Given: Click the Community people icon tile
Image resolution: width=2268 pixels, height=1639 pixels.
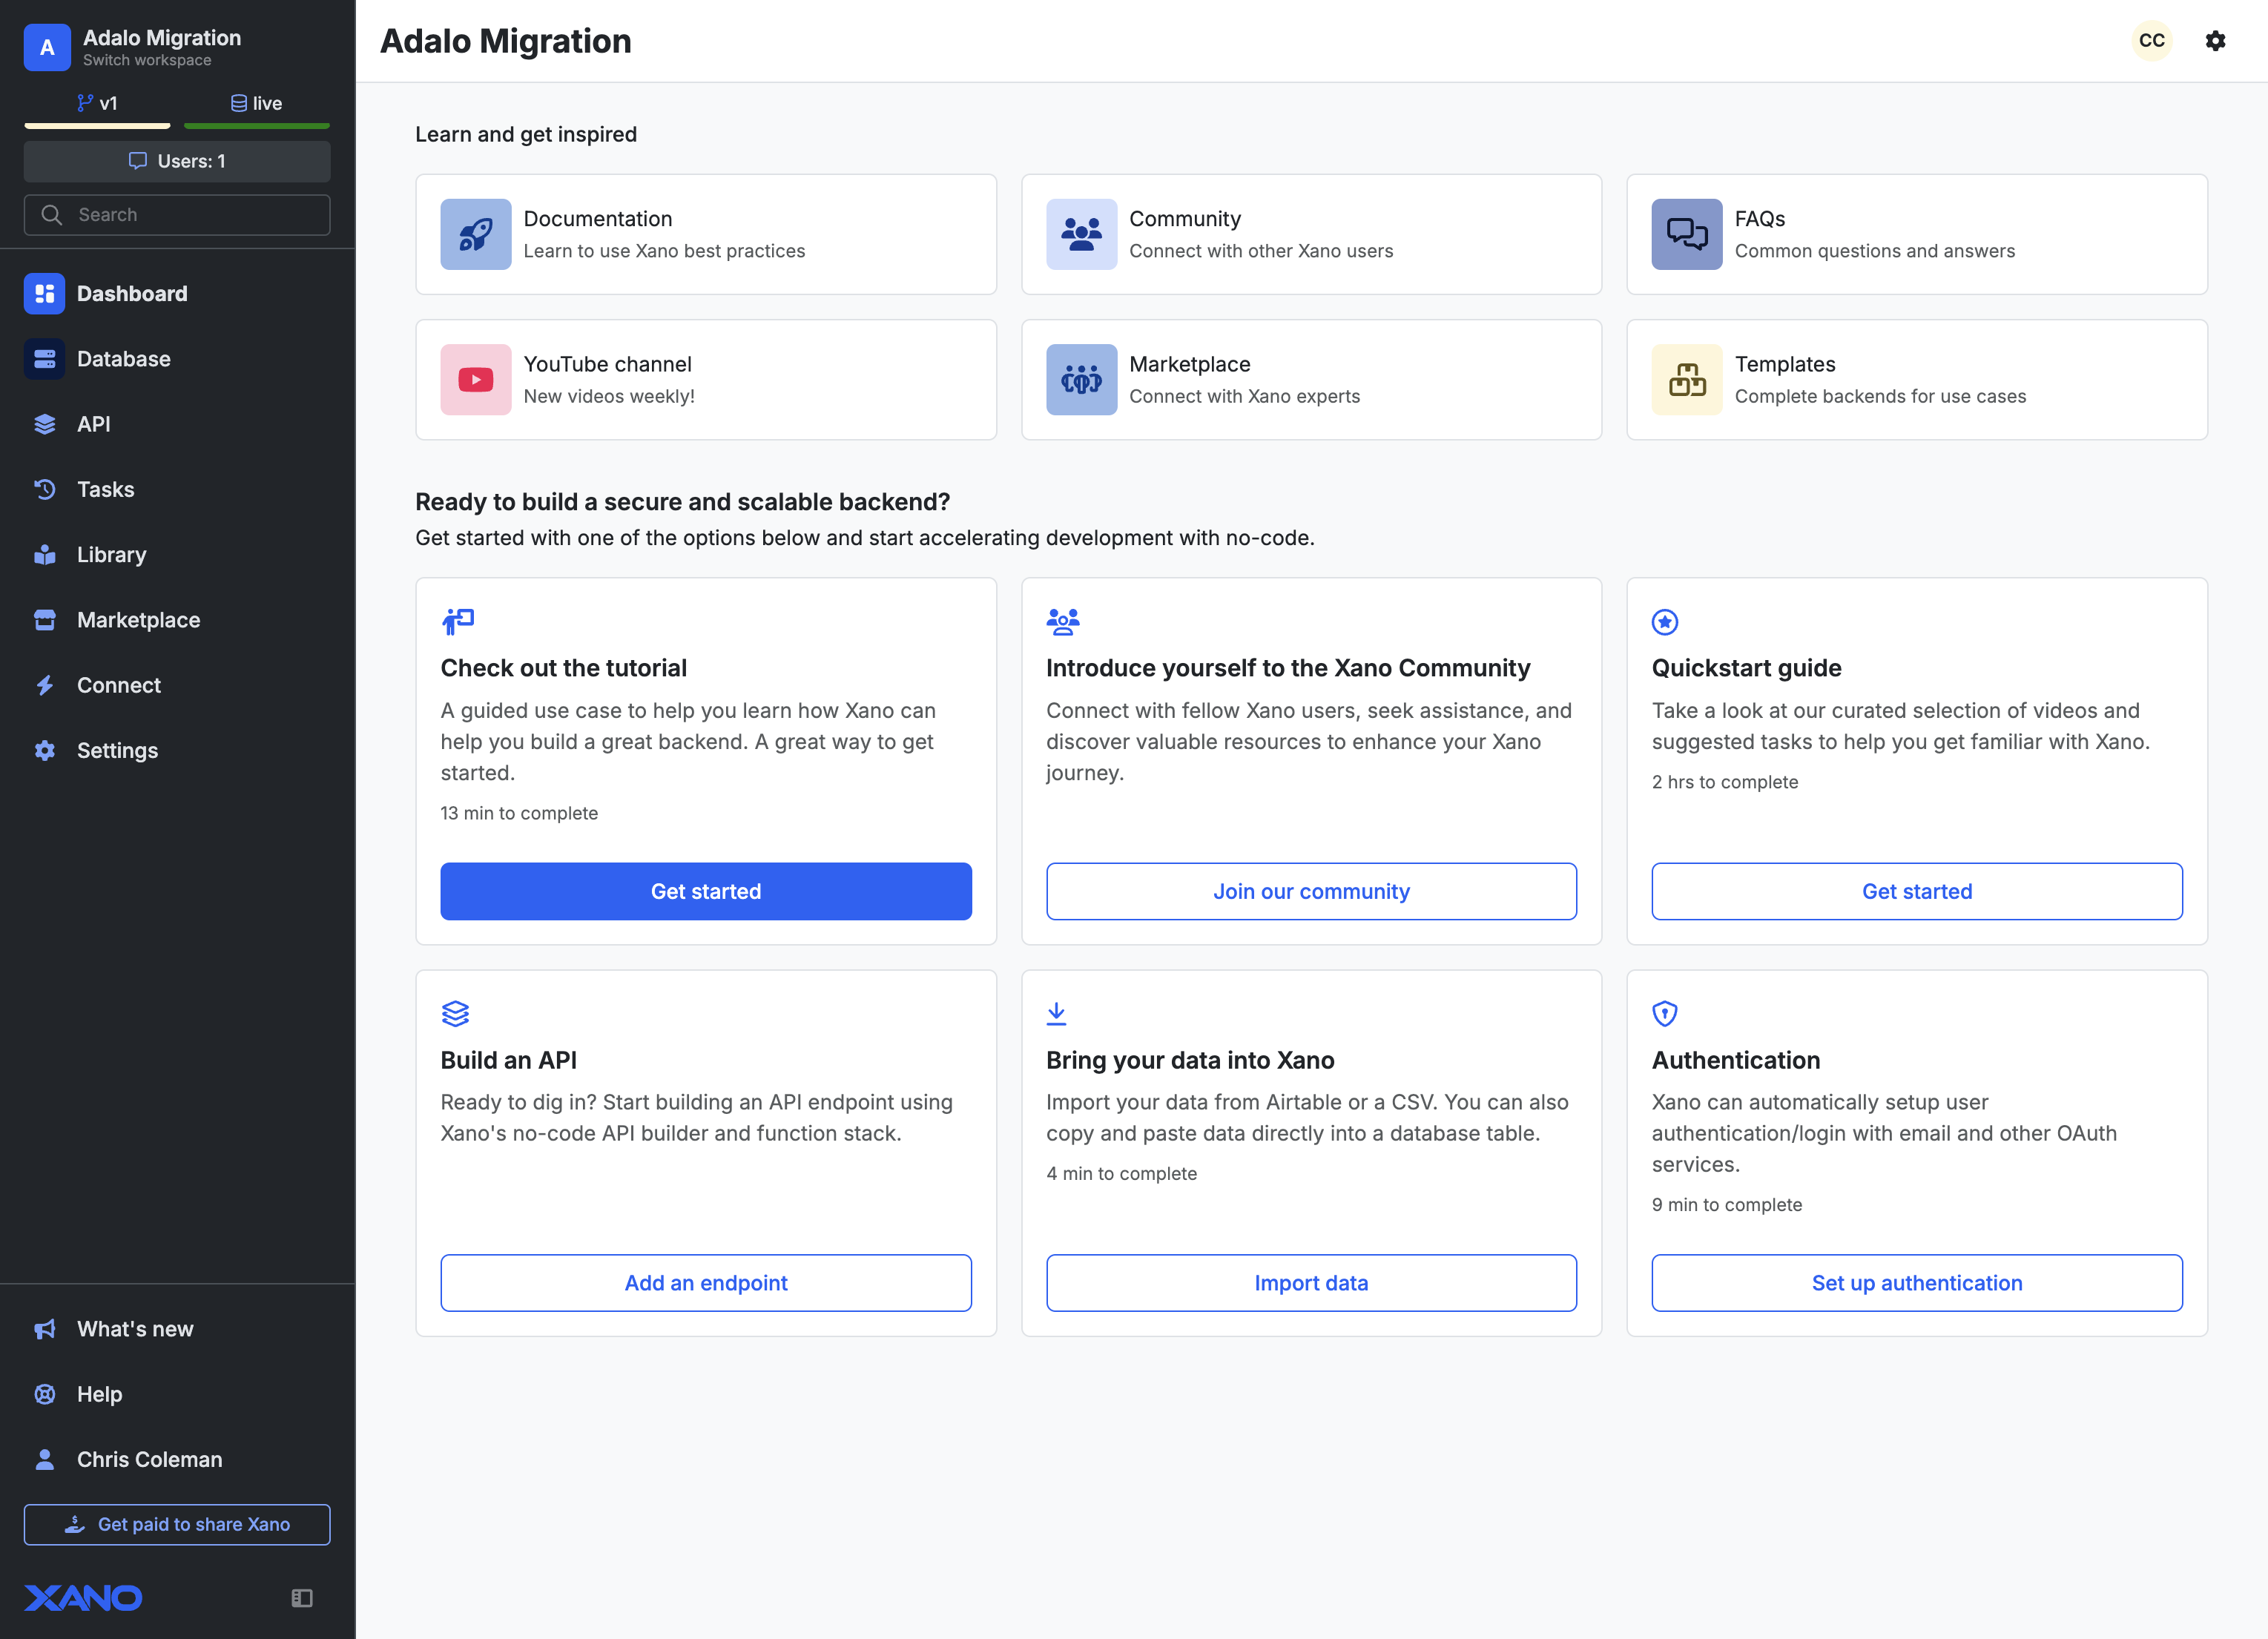Looking at the screenshot, I should pyautogui.click(x=1081, y=234).
